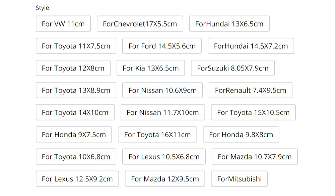This screenshot has height=196, width=335.
Task: Pick For Toyota 14X10cm style
Action: (x=75, y=112)
